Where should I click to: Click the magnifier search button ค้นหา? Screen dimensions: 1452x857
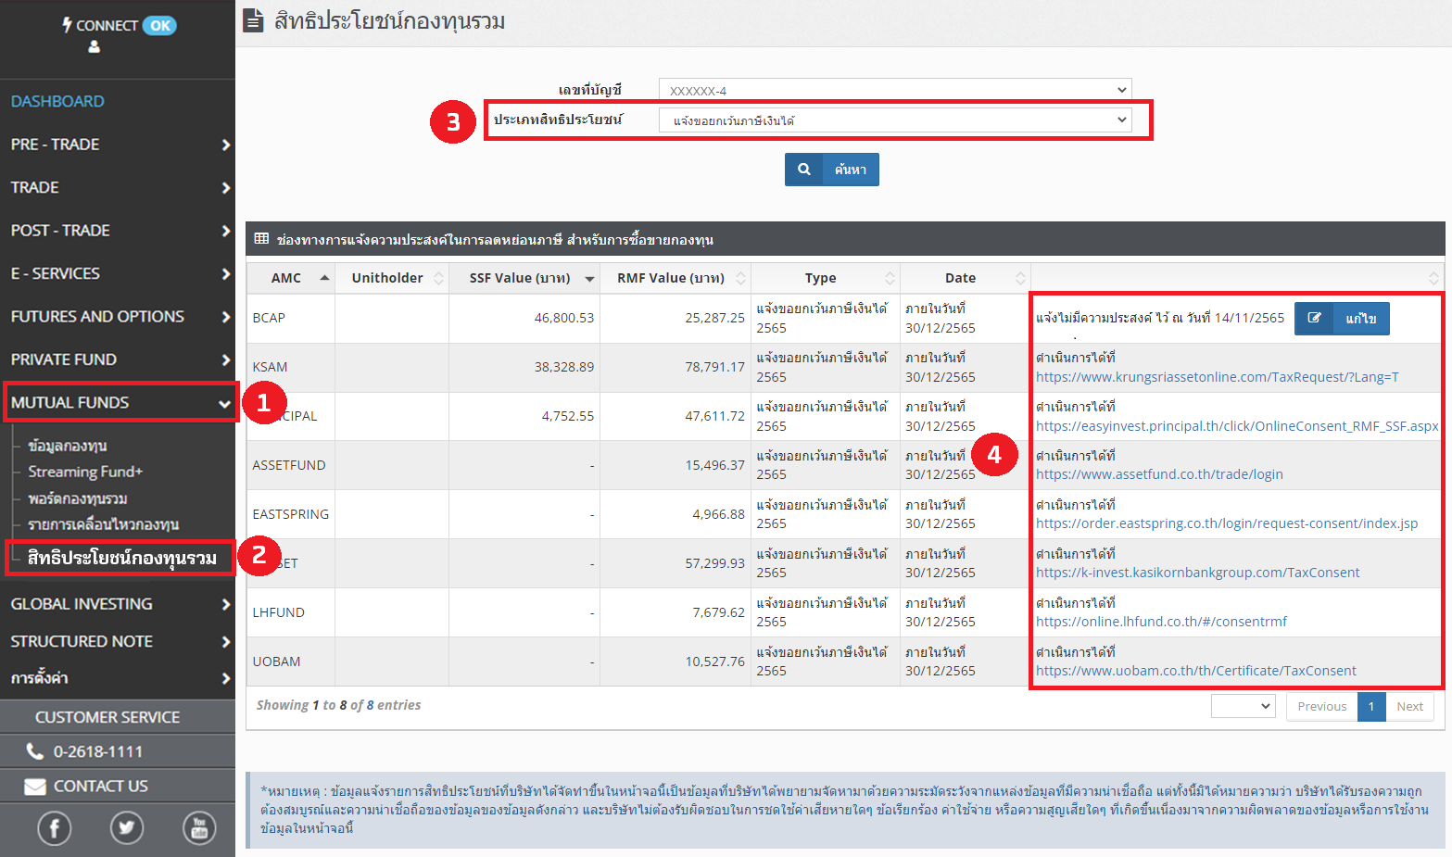[831, 170]
